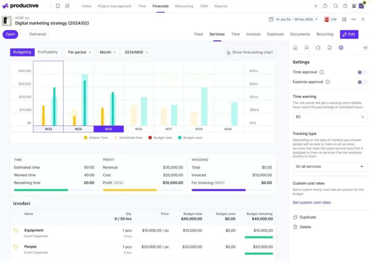Open the Per period dropdown
371x261 pixels.
79,52
